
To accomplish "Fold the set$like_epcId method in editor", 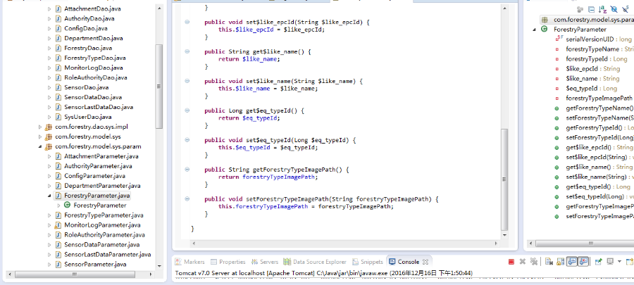I will (187, 23).
